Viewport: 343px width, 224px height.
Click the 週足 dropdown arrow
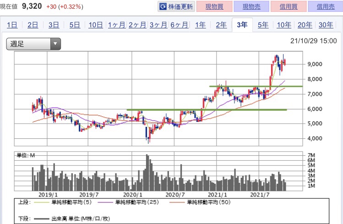[x=55, y=44]
